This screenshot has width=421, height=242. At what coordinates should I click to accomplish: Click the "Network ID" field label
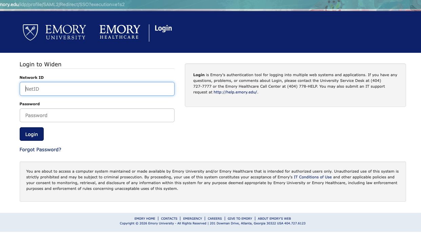point(32,78)
